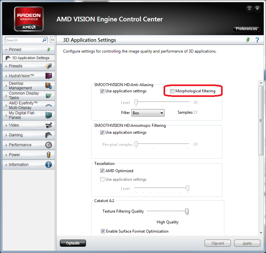Viewport: 266px width, 253px height.
Task: Click the Per-pixel samples slider handle
Action: (x=136, y=144)
